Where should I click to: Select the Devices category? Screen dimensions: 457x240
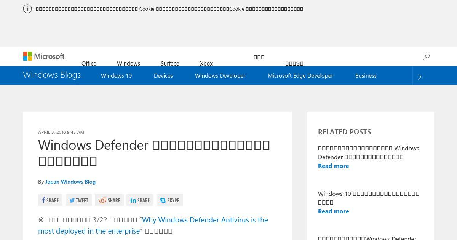tap(163, 75)
